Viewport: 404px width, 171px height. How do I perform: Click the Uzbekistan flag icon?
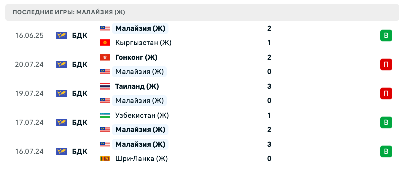(104, 115)
